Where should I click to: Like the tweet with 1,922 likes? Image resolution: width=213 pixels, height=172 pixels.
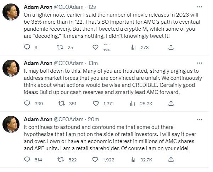[95, 160]
